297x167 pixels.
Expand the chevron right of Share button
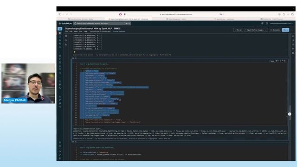pyautogui.click(x=292, y=30)
